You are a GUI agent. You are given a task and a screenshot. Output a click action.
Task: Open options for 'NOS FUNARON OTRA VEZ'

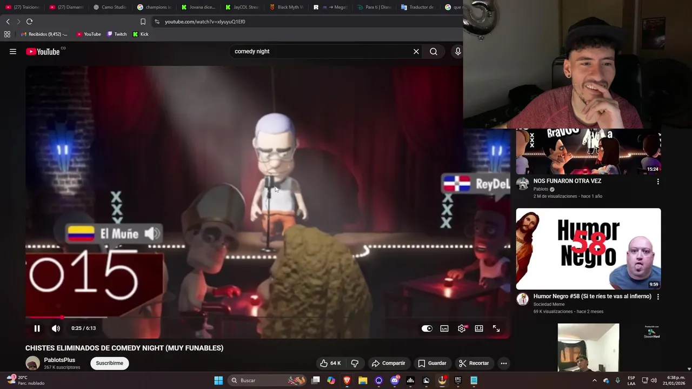pos(658,182)
